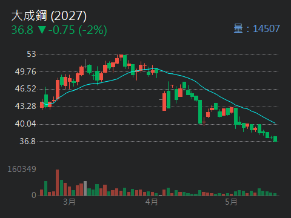Click the 160349 volume axis label
Screen dimensions: 291x218
coord(22,170)
